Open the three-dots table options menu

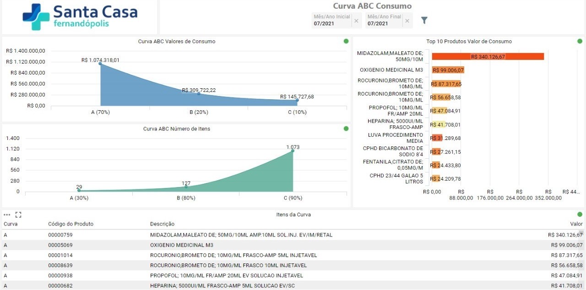click(x=7, y=215)
